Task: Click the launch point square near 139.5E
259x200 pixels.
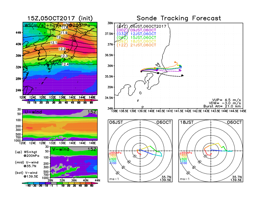Action: click(x=141, y=71)
